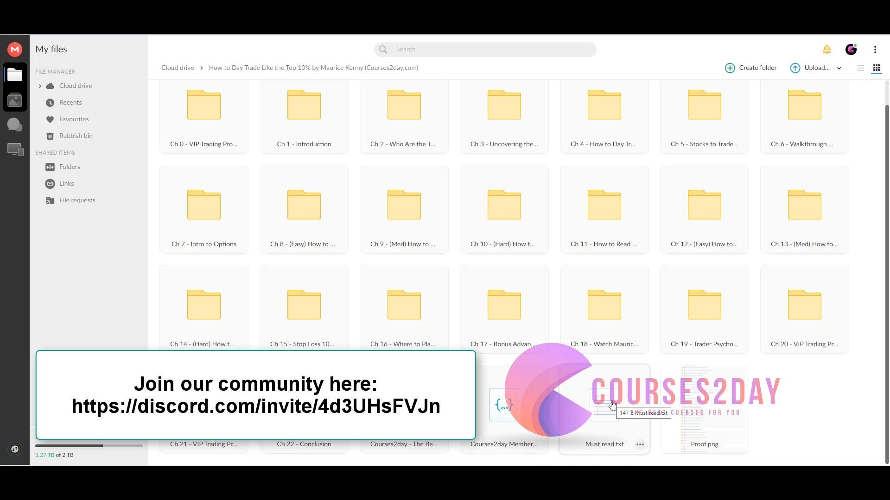Click into the Search field

coord(485,49)
